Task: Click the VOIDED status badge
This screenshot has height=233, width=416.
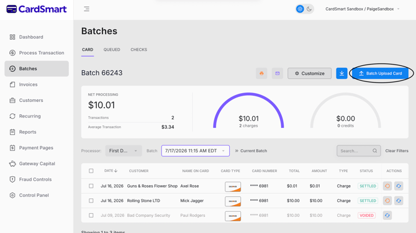Action: [366, 215]
